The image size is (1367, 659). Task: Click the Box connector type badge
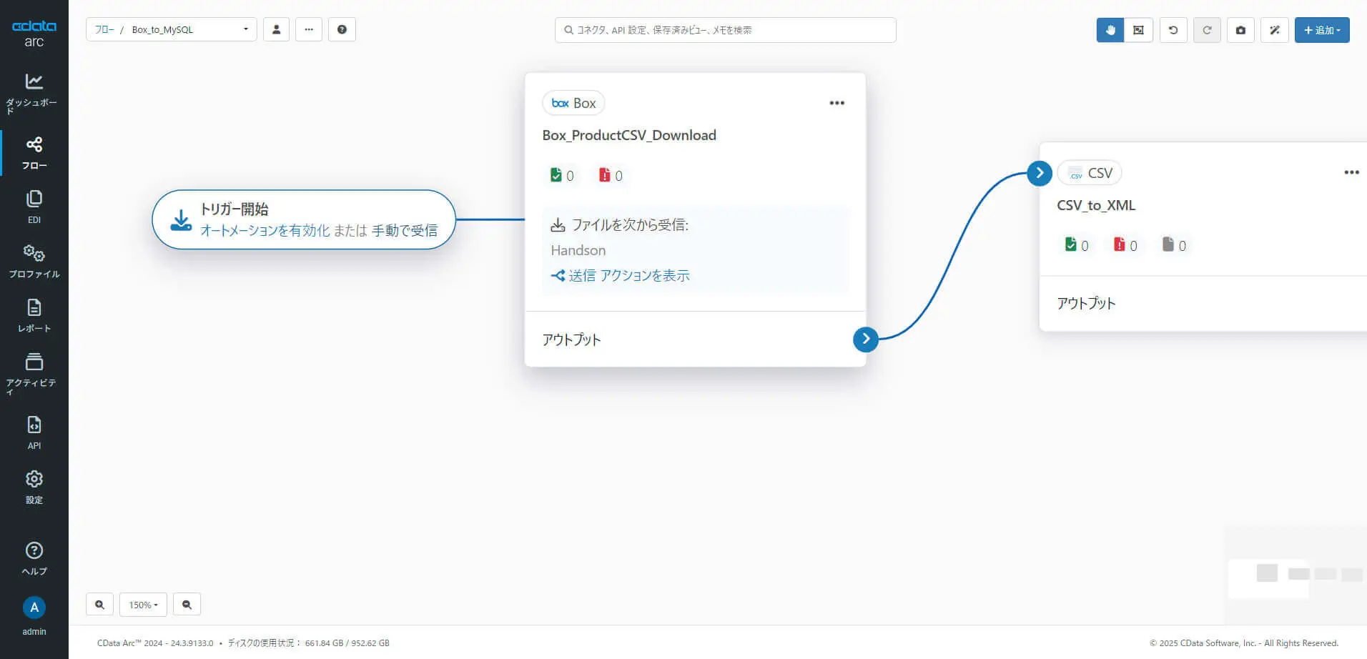tap(573, 103)
